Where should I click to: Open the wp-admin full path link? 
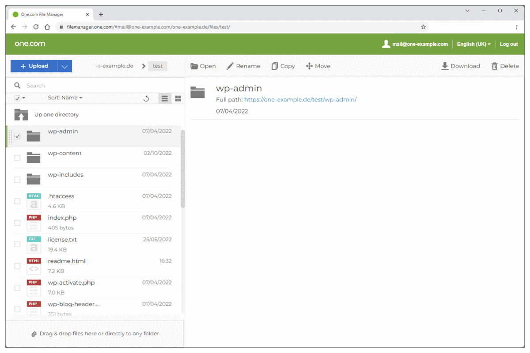click(300, 99)
